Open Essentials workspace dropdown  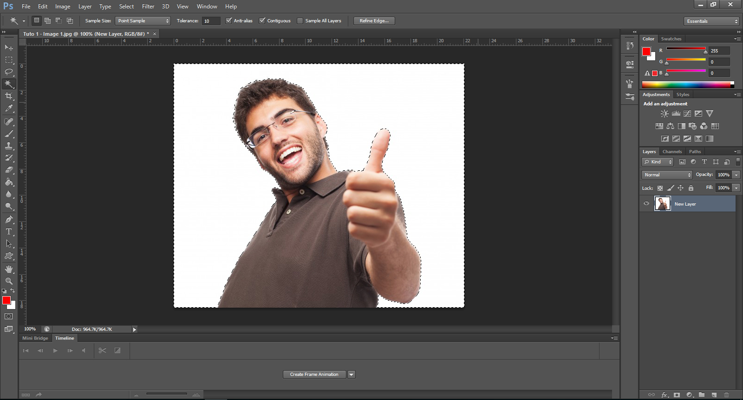click(x=711, y=21)
